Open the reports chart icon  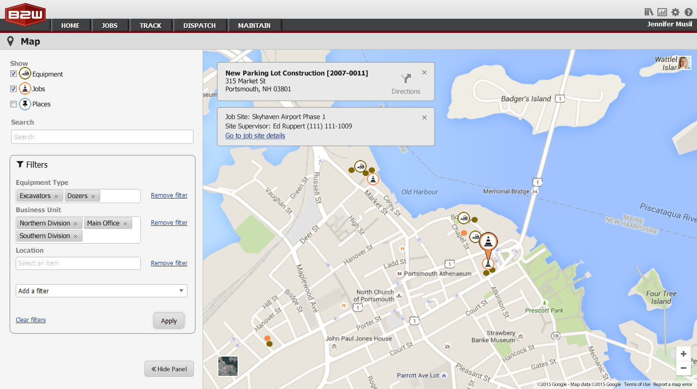(x=662, y=12)
